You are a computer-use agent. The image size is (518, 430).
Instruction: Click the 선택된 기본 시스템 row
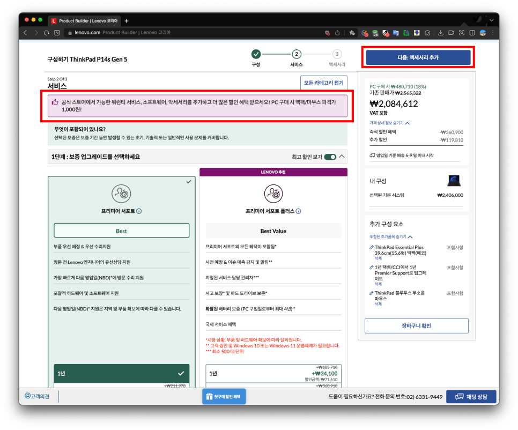pyautogui.click(x=416, y=195)
